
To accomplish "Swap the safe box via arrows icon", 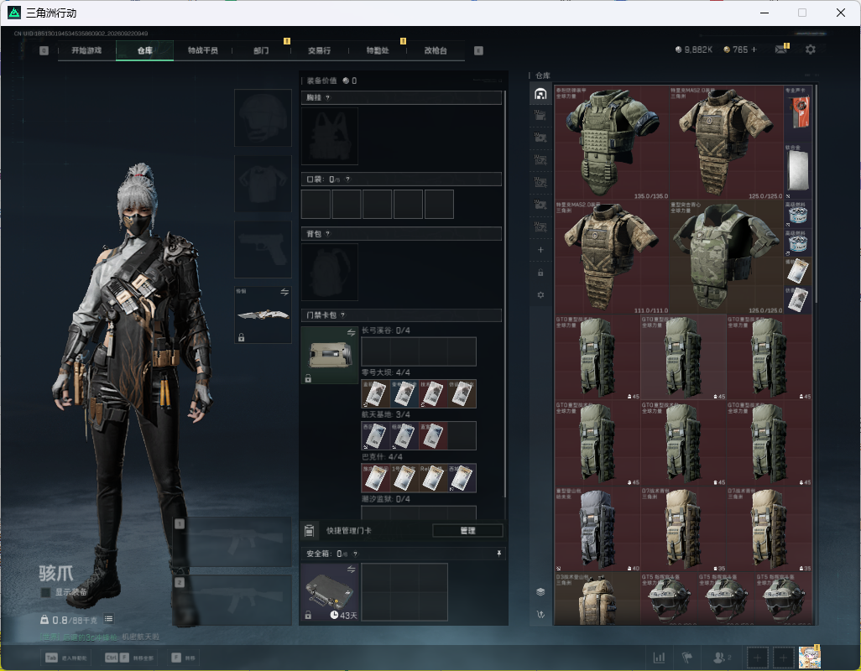I will pyautogui.click(x=351, y=570).
